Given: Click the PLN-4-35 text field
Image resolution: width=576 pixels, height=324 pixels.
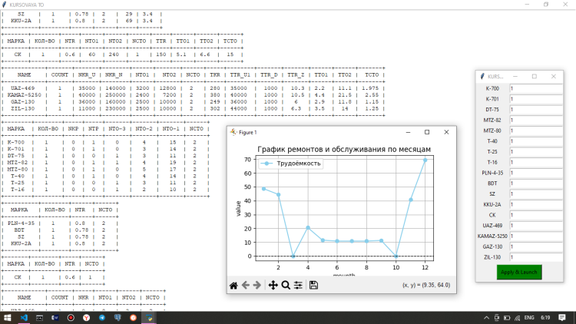Looking at the screenshot, I should [535, 174].
